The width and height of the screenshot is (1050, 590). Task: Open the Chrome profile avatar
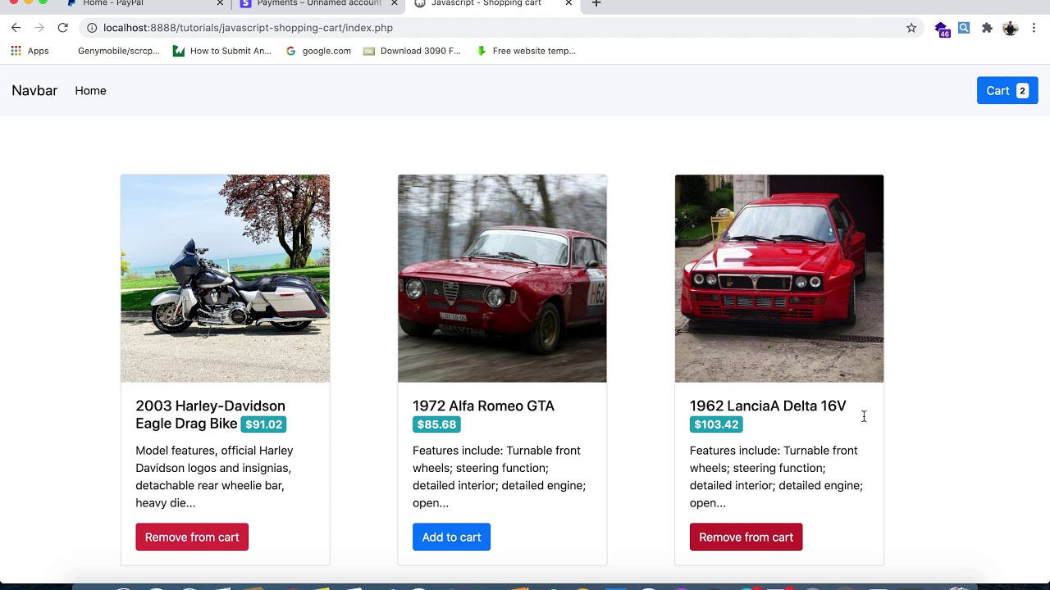(x=1011, y=28)
